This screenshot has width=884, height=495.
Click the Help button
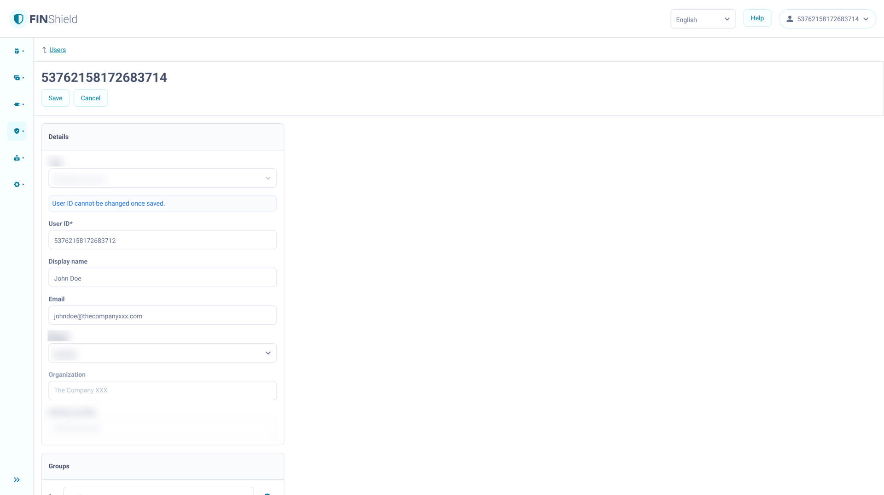pyautogui.click(x=757, y=18)
